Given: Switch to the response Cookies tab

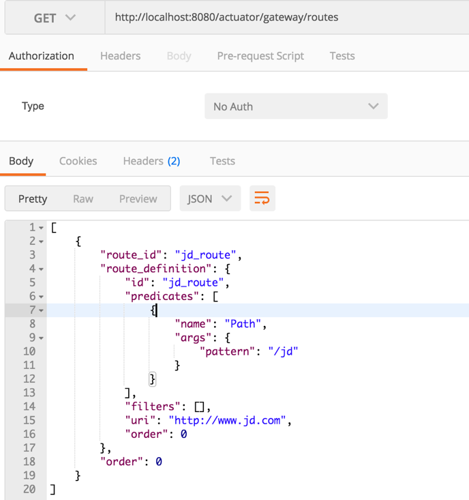Looking at the screenshot, I should (78, 161).
